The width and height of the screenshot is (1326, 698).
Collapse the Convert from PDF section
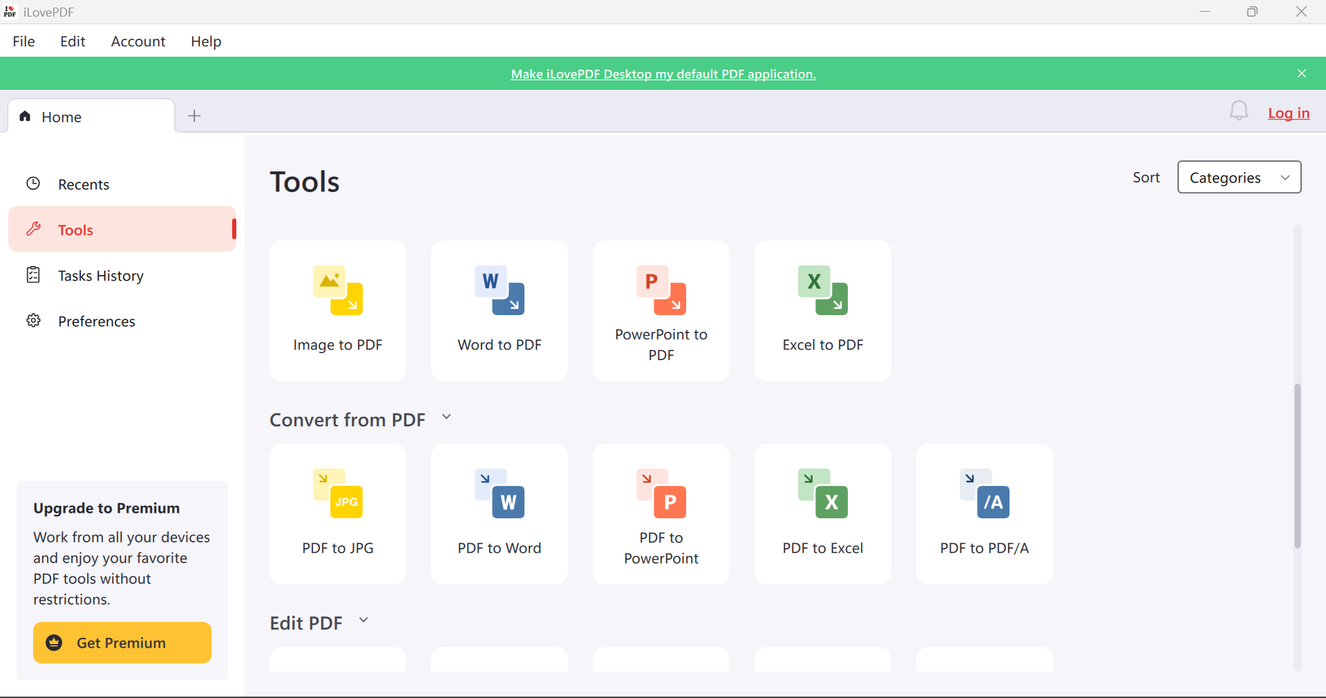(x=446, y=417)
